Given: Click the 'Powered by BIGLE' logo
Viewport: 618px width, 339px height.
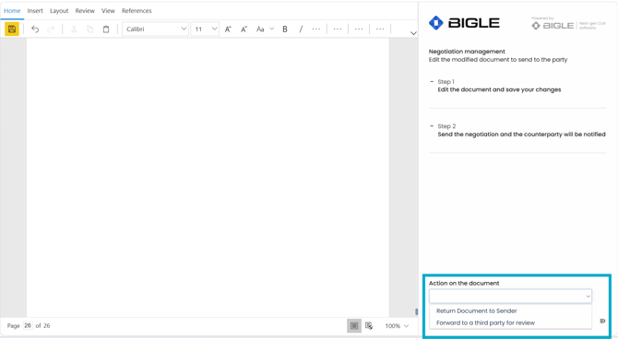Looking at the screenshot, I should pyautogui.click(x=568, y=24).
